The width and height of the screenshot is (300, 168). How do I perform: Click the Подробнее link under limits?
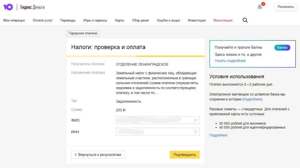point(218,135)
